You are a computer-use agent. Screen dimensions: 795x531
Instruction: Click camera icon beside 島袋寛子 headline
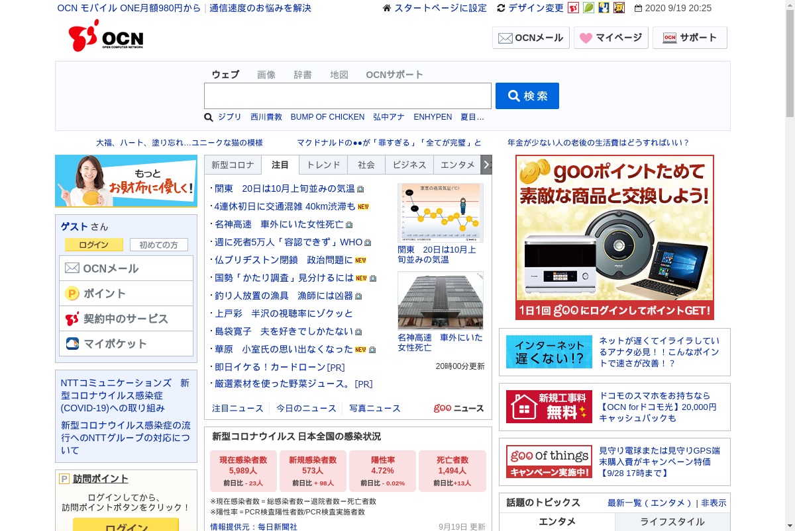tap(358, 332)
